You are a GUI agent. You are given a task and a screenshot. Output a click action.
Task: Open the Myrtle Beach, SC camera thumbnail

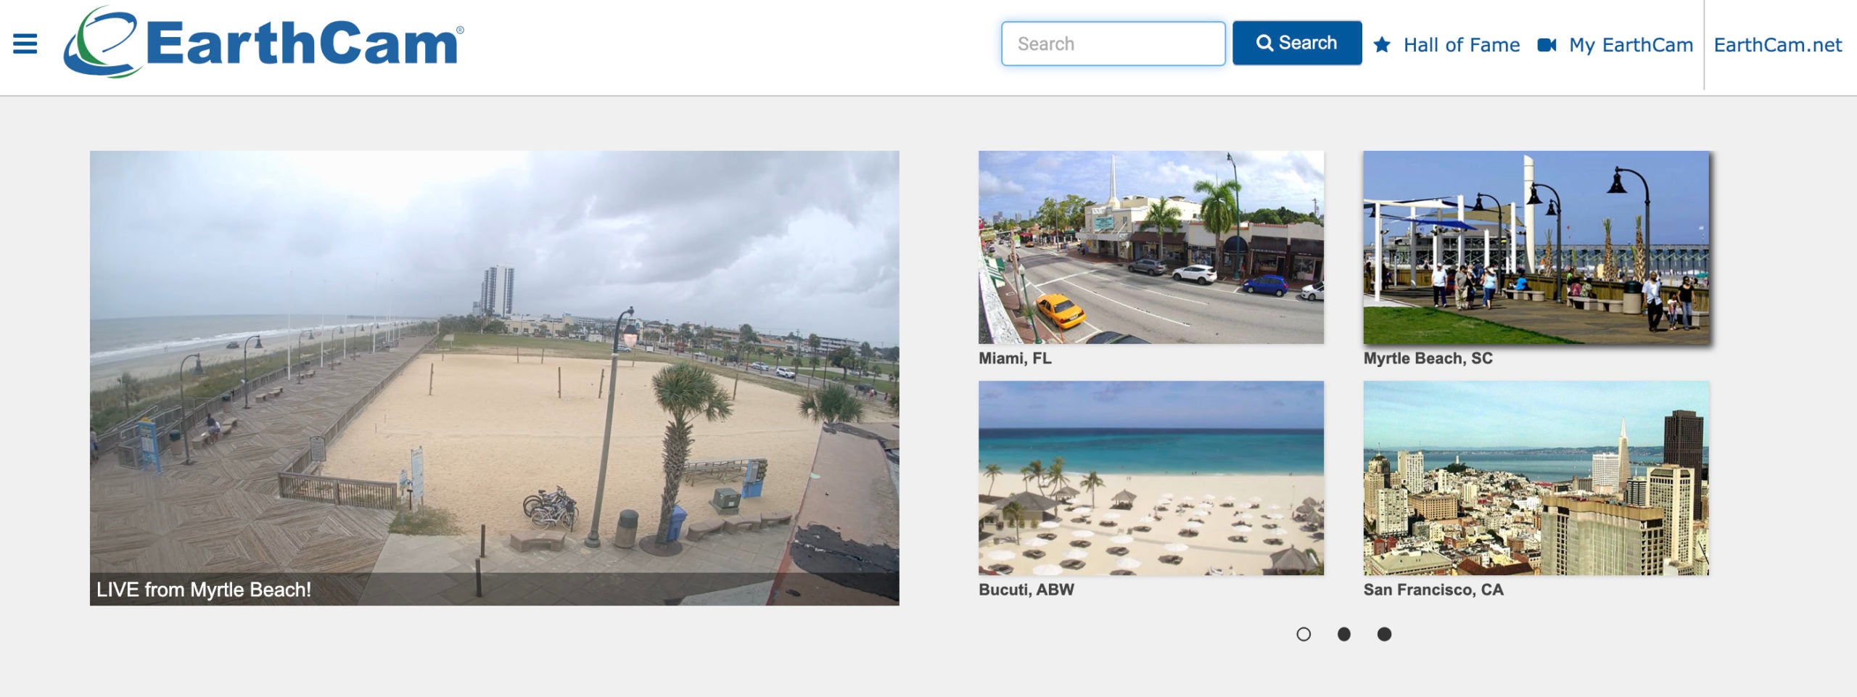tap(1536, 247)
